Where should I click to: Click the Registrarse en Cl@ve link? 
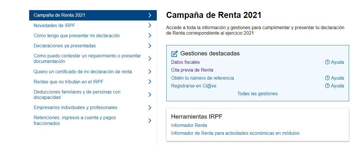click(193, 86)
